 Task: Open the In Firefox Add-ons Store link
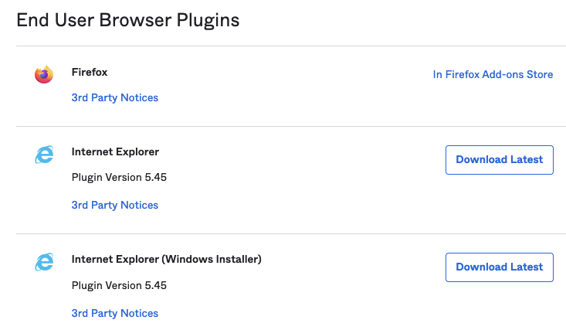tap(493, 75)
